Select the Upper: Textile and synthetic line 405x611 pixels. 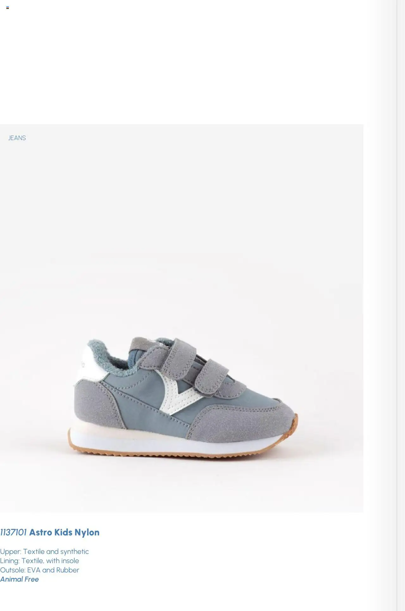[x=44, y=552]
